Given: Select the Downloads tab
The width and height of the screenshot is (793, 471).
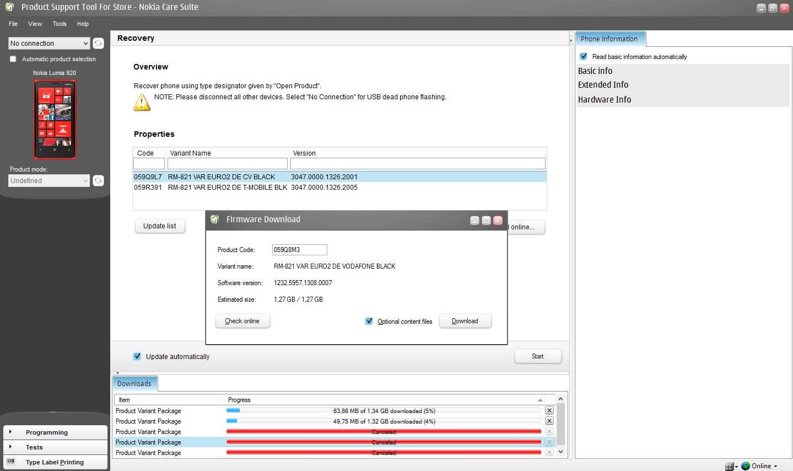Looking at the screenshot, I should point(134,383).
